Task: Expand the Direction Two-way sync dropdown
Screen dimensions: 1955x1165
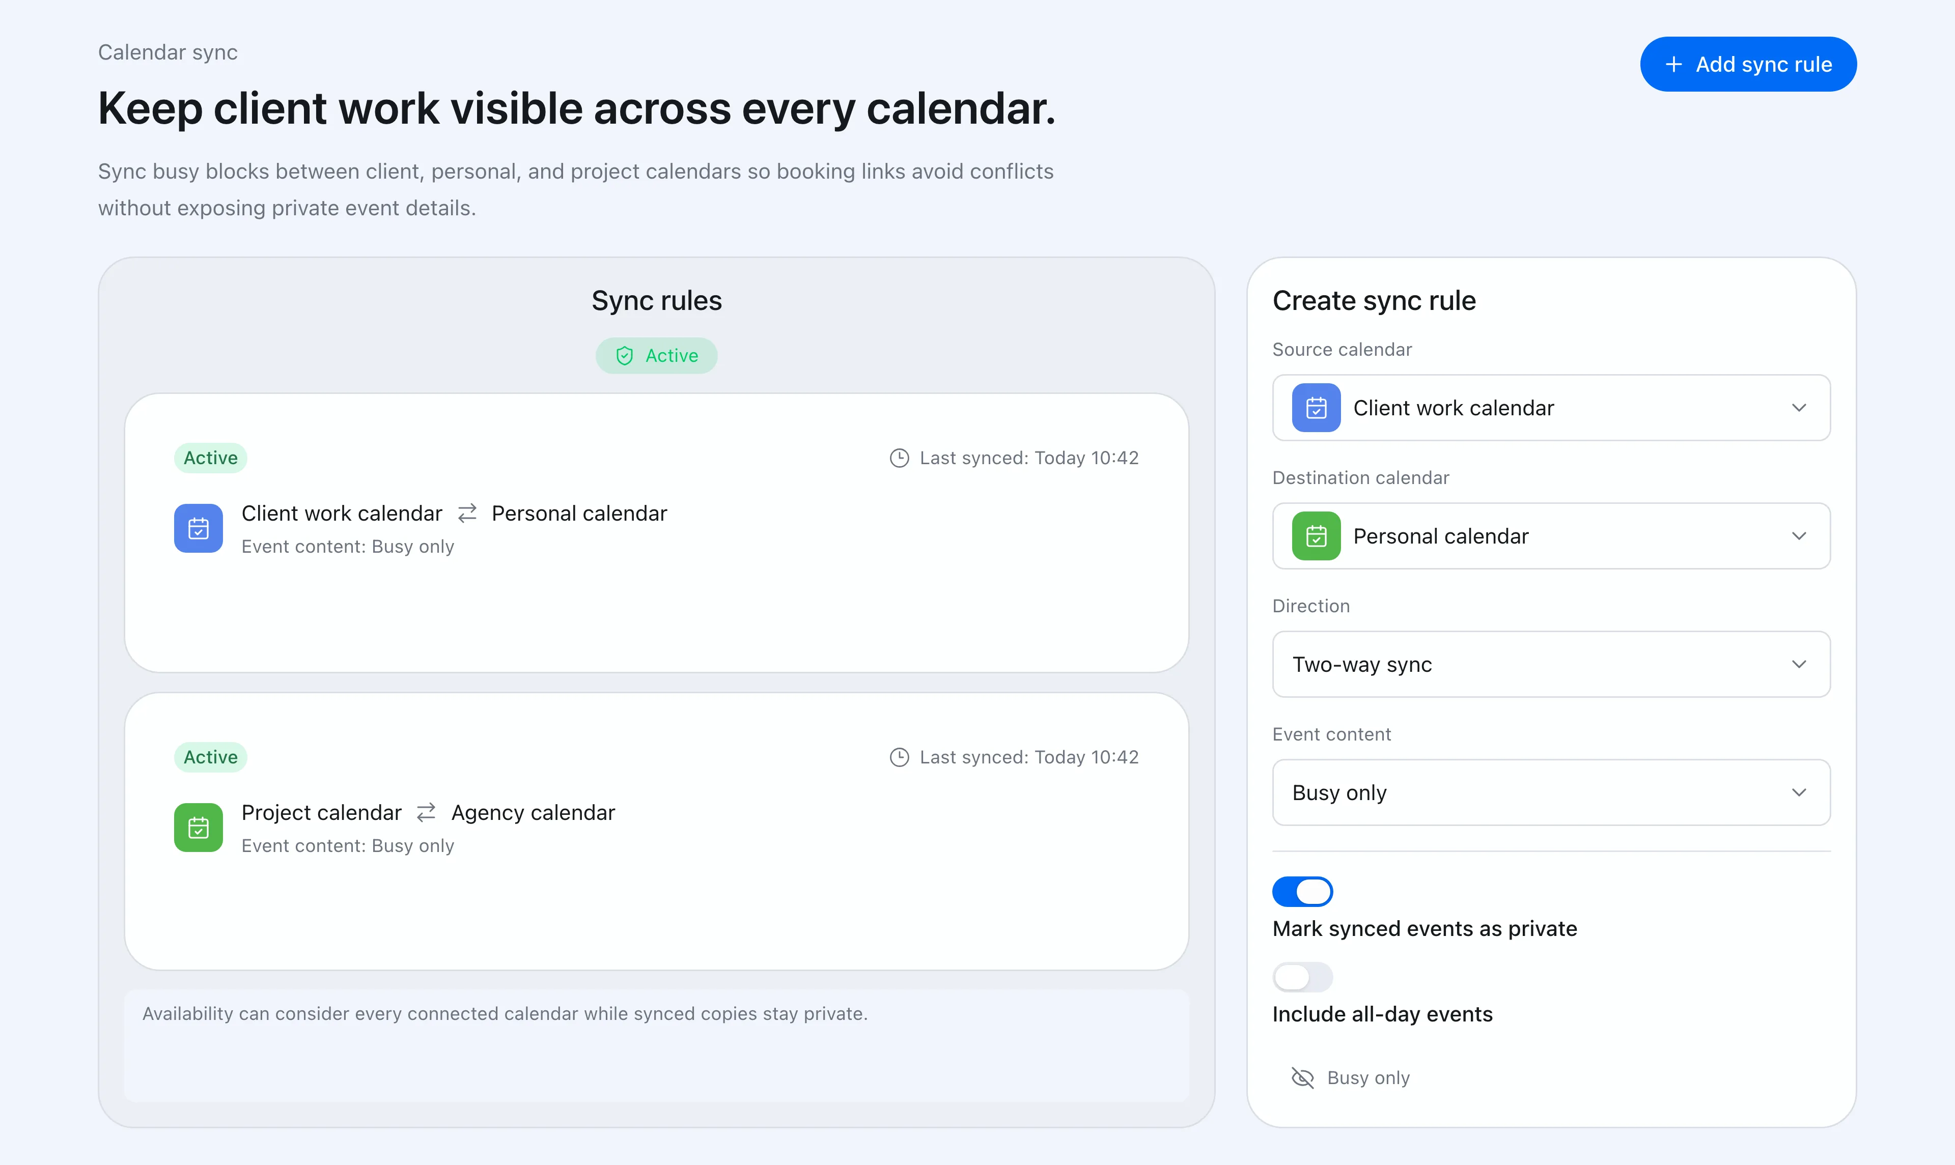Action: (1551, 664)
